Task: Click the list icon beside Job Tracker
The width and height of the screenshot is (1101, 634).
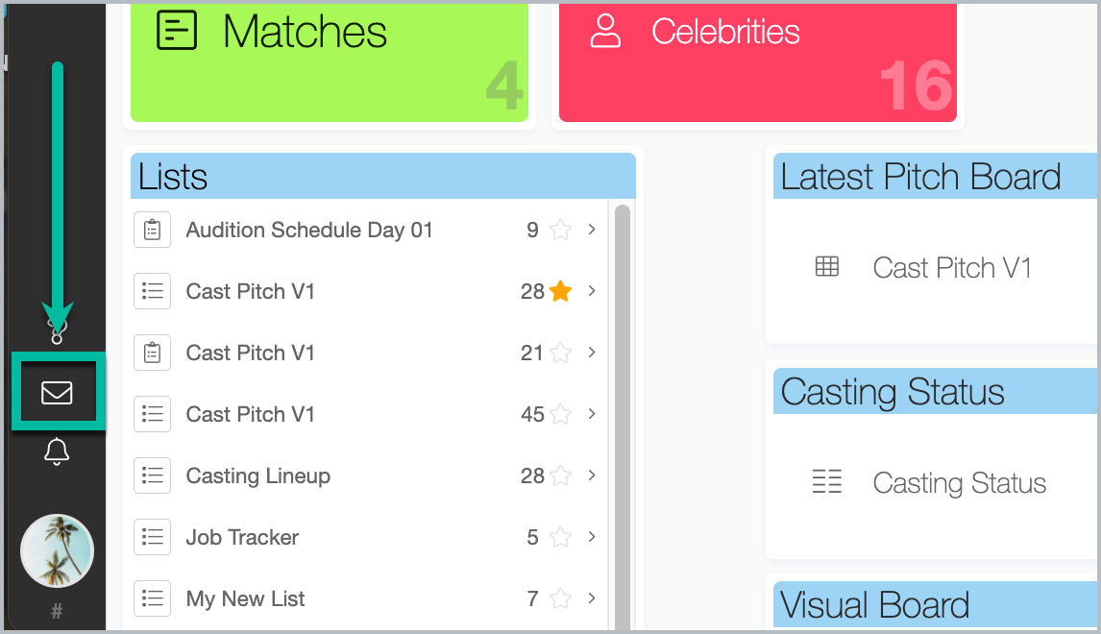Action: [x=153, y=537]
